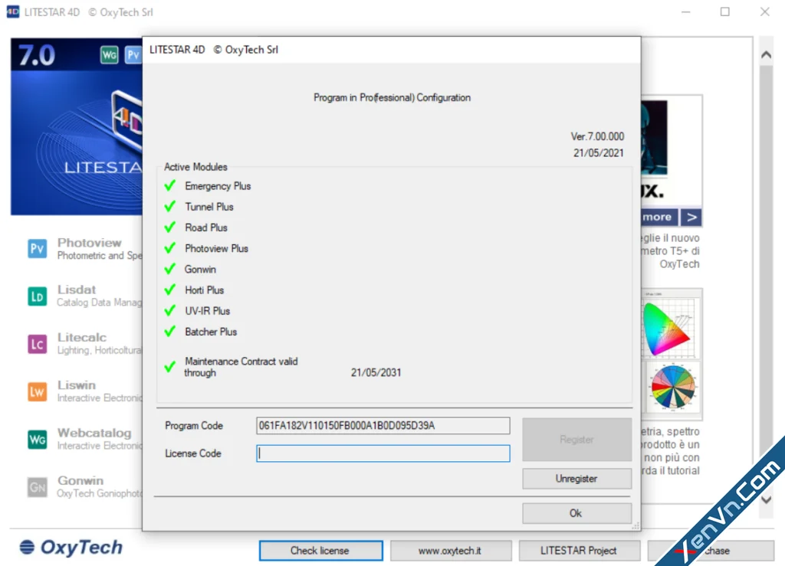Click the 'Ver.7.00.000' version text
The width and height of the screenshot is (785, 566).
click(x=597, y=136)
